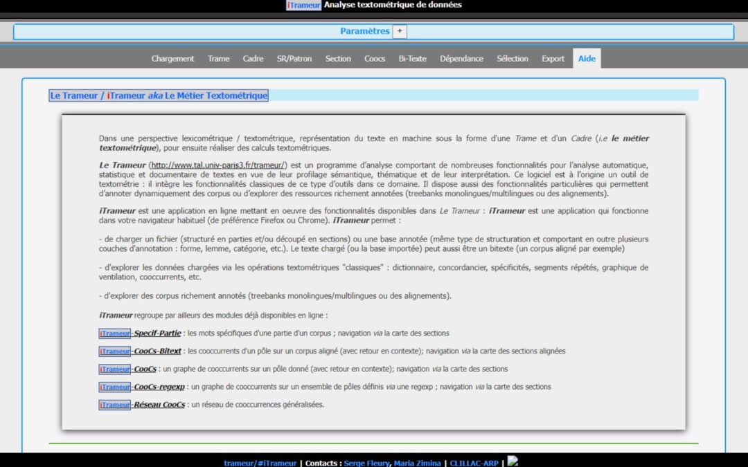The width and height of the screenshot is (748, 467).
Task: Contact Maria Zimina in footer
Action: pos(417,463)
